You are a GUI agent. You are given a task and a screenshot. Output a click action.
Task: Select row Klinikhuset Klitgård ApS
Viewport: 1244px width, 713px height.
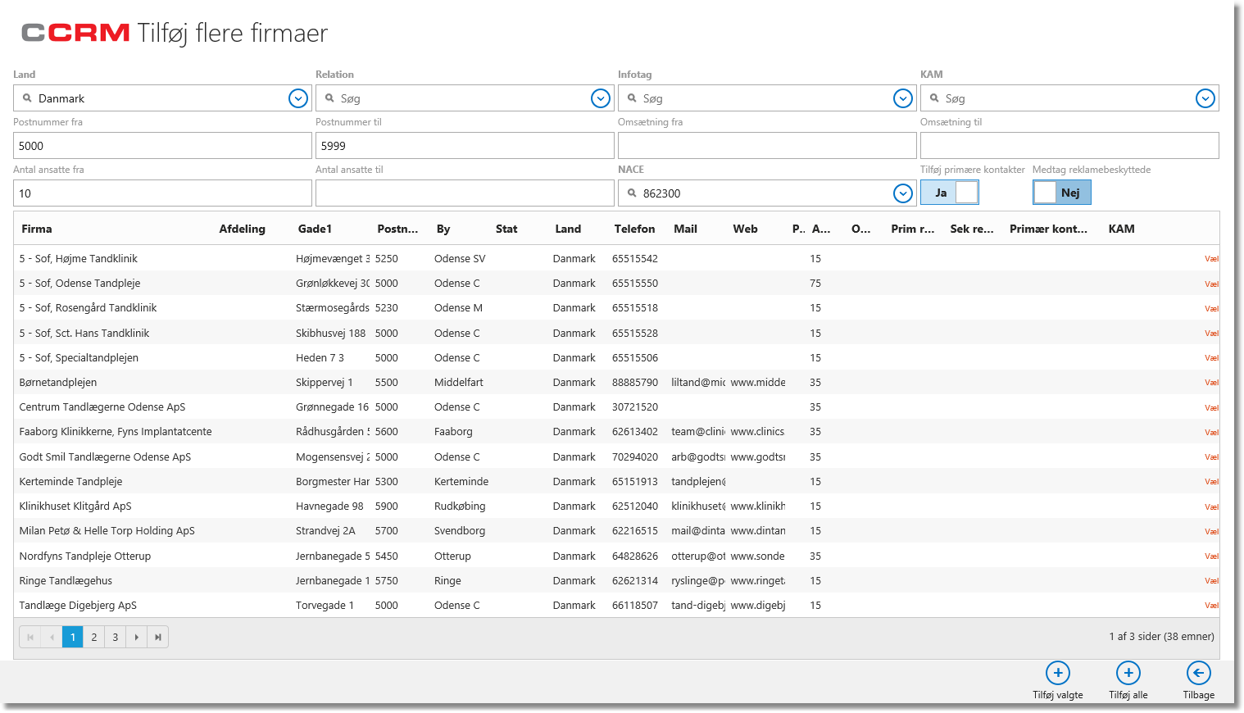click(x=616, y=506)
